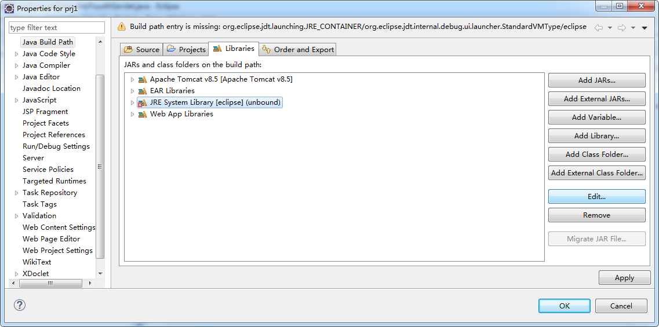
Task: Click the sidebar vertical scrollbar thumb
Action: (100, 166)
